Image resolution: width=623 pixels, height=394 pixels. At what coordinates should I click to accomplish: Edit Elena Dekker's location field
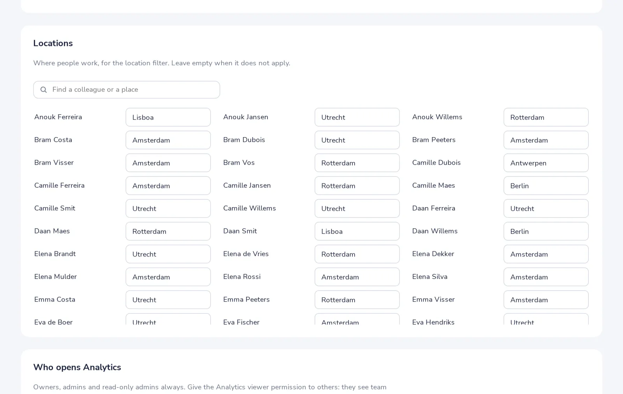point(546,254)
